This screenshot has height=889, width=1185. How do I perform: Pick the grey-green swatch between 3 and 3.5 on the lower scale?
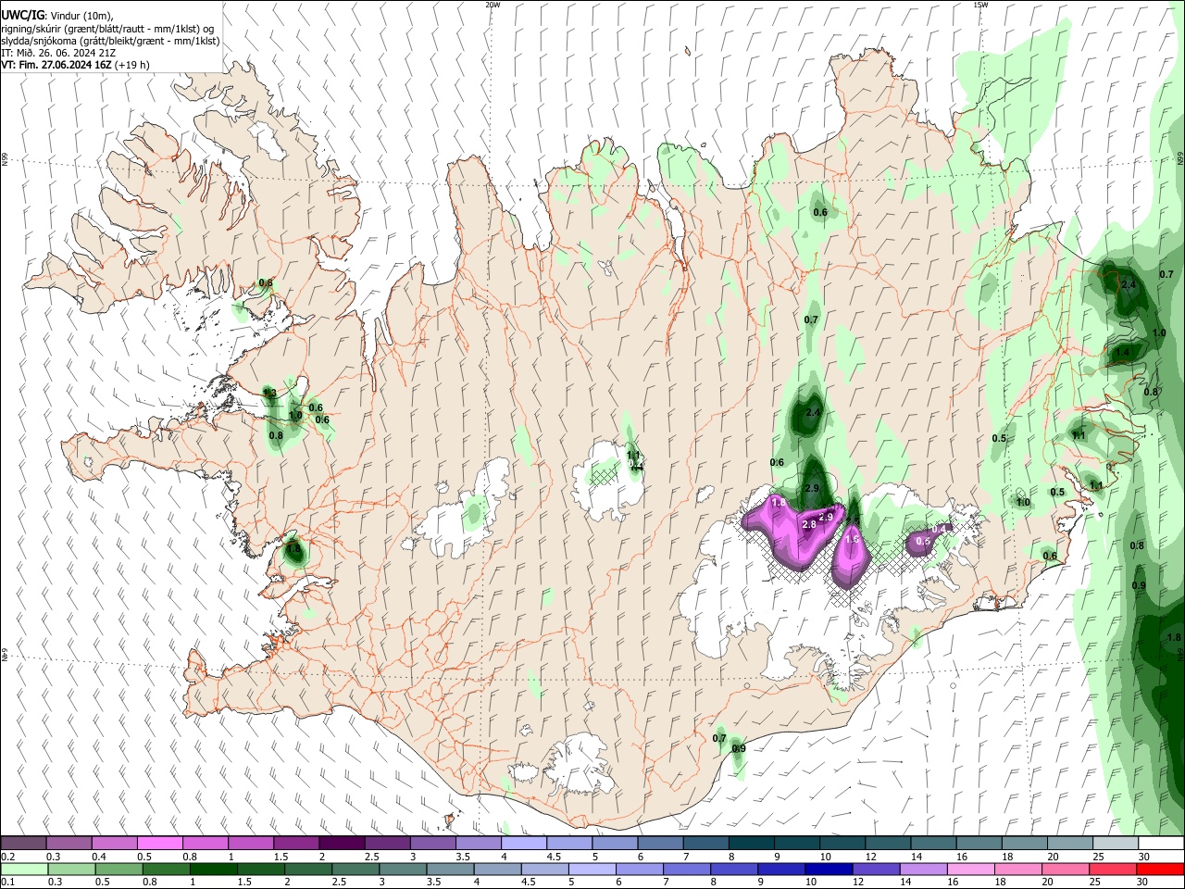pyautogui.click(x=402, y=869)
